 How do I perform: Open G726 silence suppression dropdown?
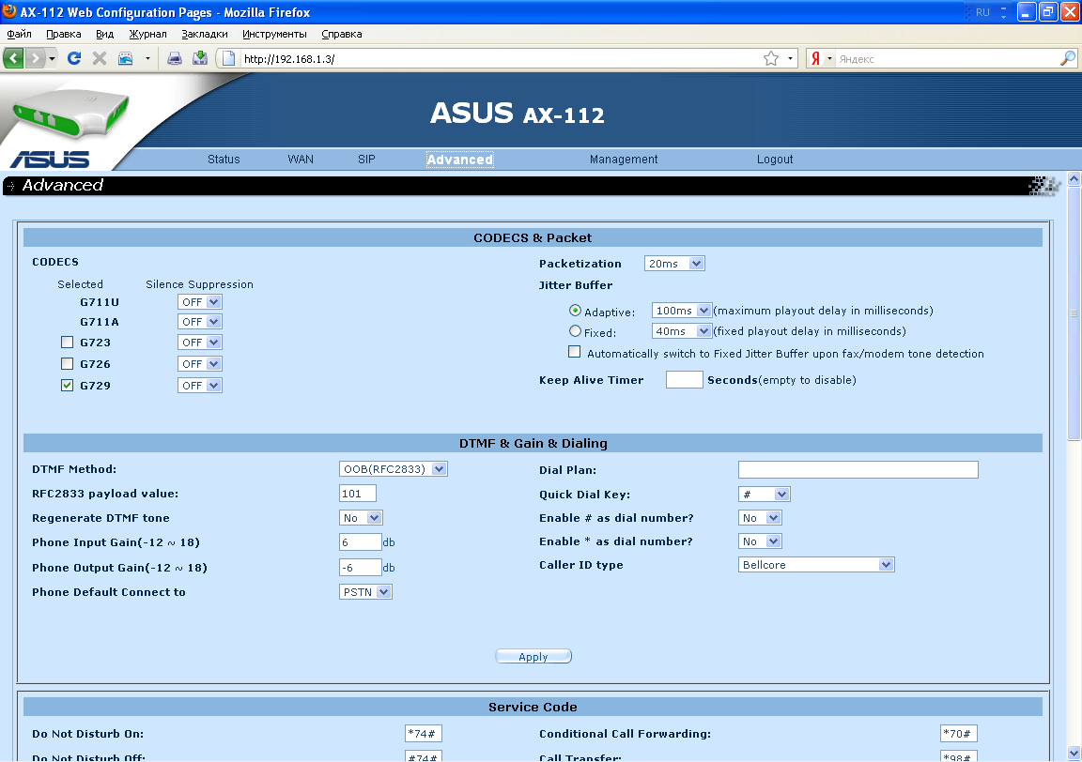pyautogui.click(x=199, y=363)
